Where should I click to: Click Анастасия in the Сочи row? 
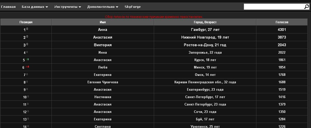[x=103, y=112]
